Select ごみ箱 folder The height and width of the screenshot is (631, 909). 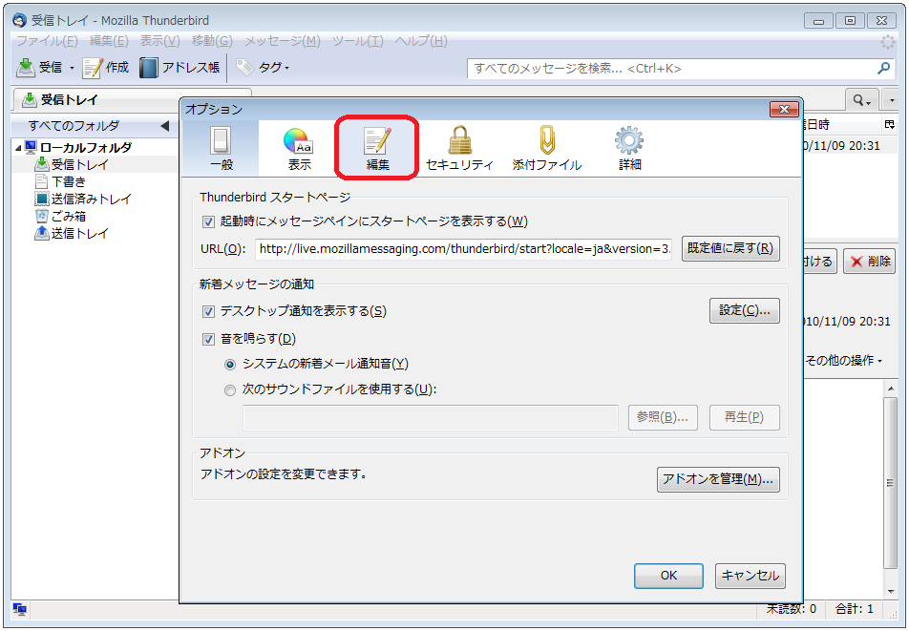pyautogui.click(x=69, y=216)
